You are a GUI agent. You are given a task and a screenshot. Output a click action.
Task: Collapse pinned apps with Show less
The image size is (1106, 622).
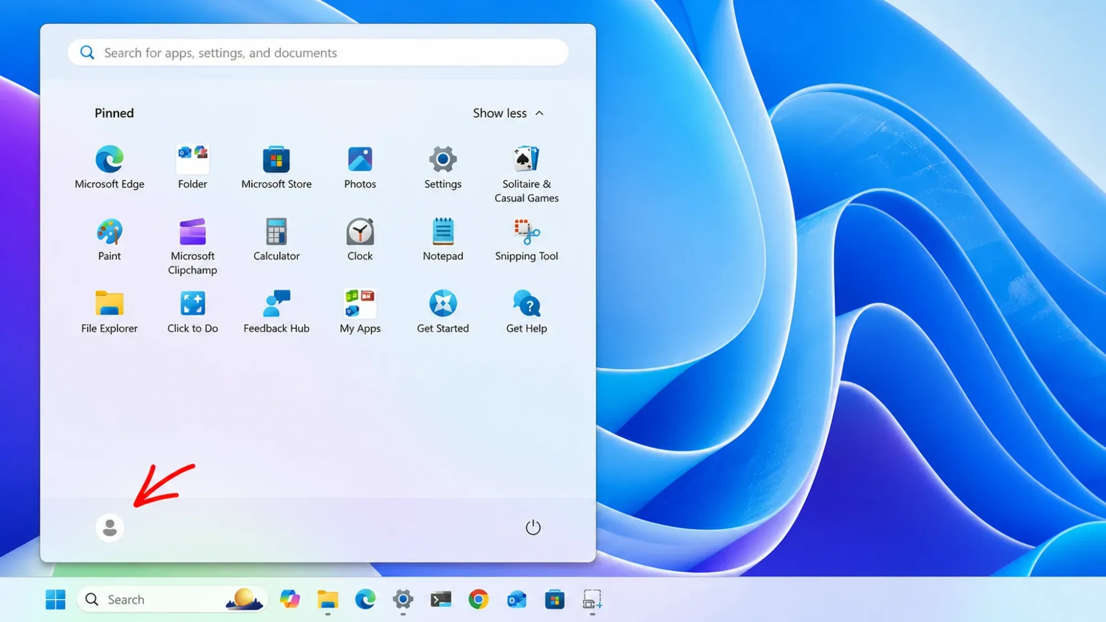click(508, 113)
